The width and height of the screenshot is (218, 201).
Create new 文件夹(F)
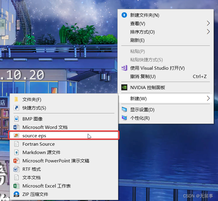(x=64, y=100)
